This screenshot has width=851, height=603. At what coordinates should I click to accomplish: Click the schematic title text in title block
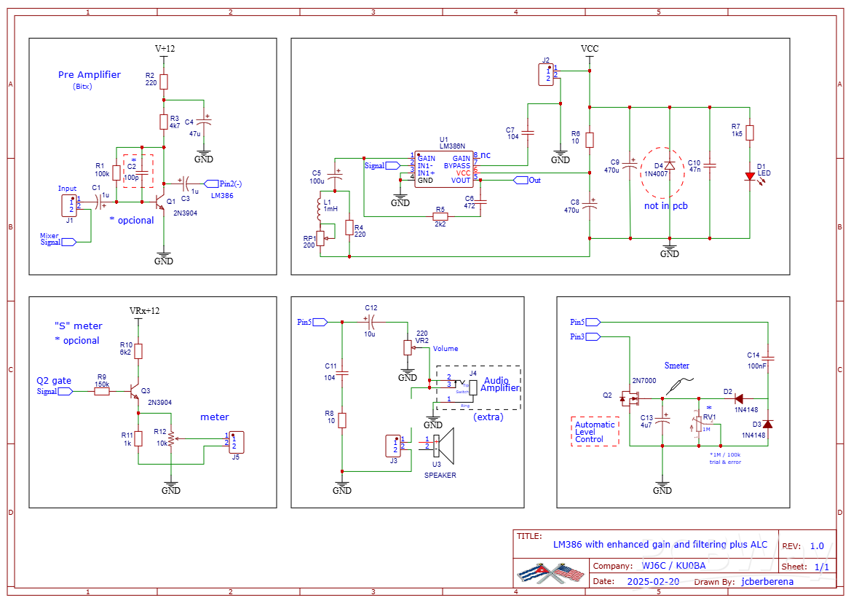click(660, 544)
